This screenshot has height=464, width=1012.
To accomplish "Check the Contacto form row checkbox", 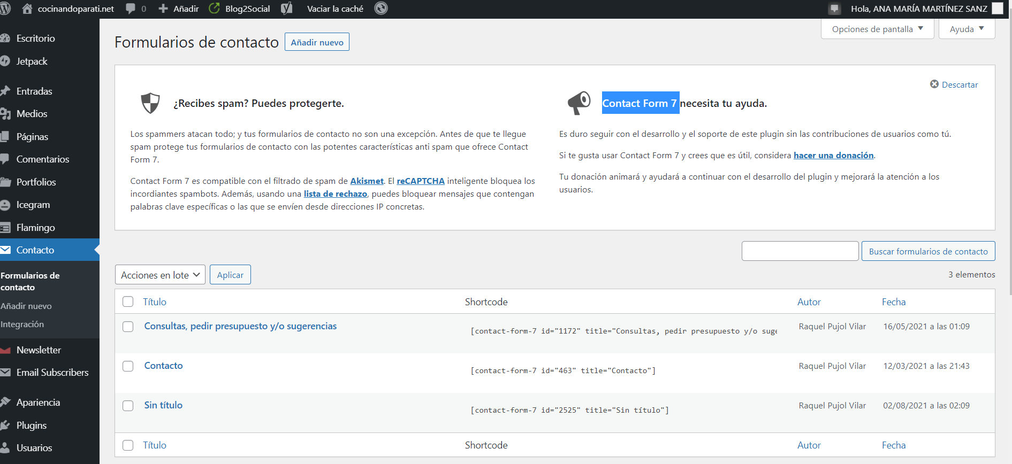I will point(128,366).
